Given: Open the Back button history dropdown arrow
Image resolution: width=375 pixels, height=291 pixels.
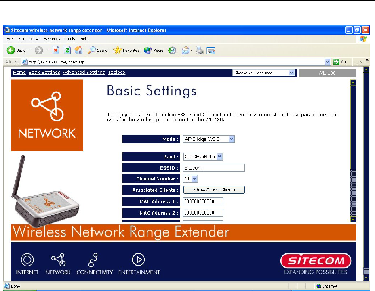Looking at the screenshot, I should pyautogui.click(x=29, y=50).
